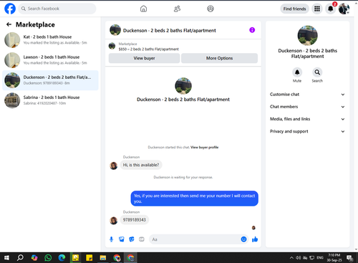358x263 pixels.
Task: Open the $850 listing summary line
Action: pos(148,49)
